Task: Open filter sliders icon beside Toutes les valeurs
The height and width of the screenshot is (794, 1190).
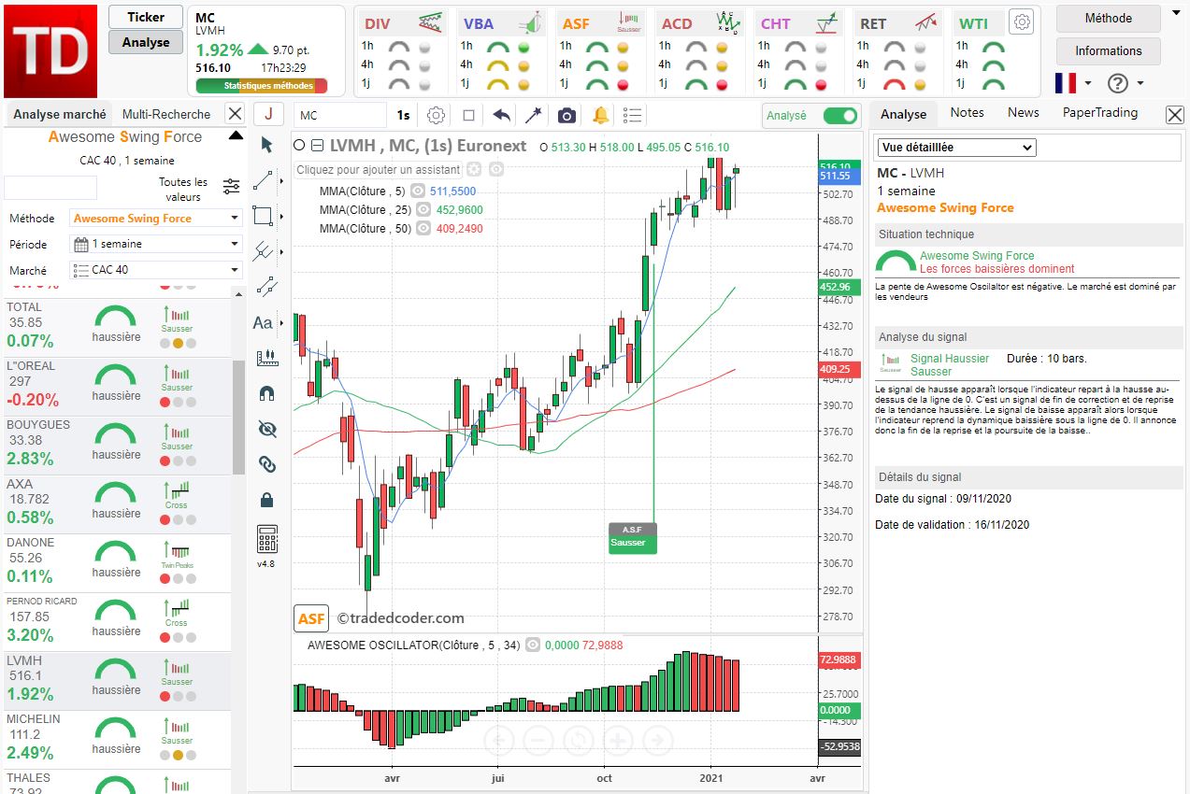Action: (x=231, y=187)
